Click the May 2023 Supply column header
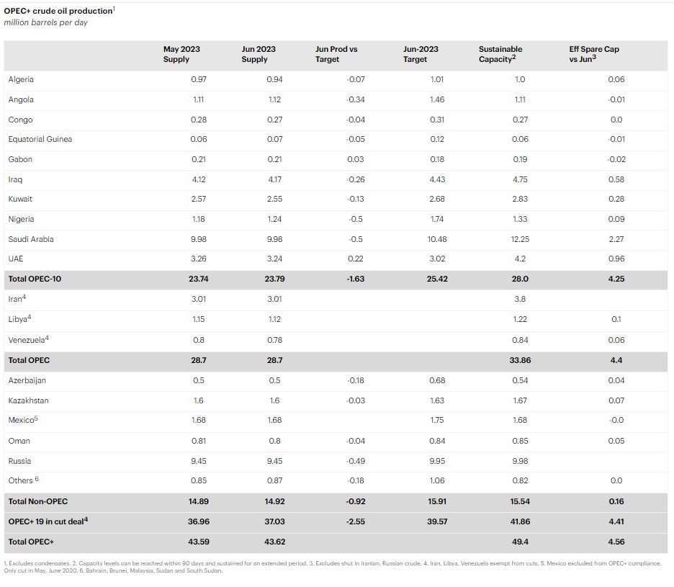Screen dimensions: 674x587 pos(181,54)
